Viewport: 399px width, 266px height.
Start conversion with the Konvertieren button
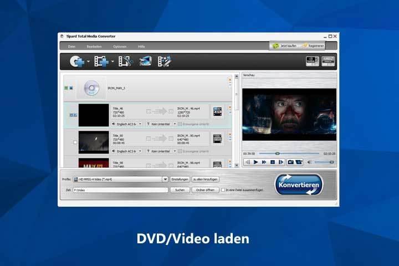tap(299, 185)
